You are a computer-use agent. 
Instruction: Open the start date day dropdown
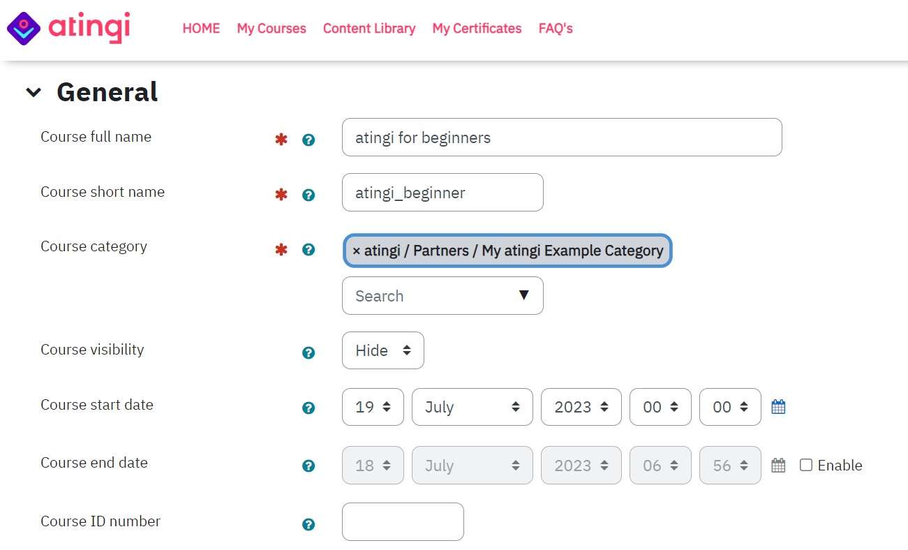click(373, 407)
